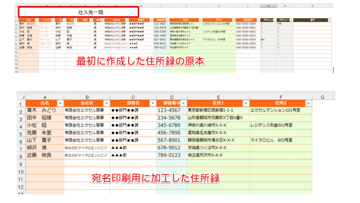Open 住所1 filter dropdown in lower address sheet
Screen dimensions: 360x203
point(246,103)
